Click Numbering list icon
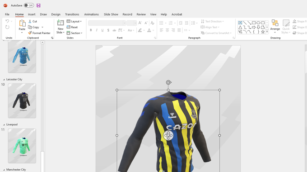Image resolution: width=307 pixels, height=172 pixels. pos(171,23)
